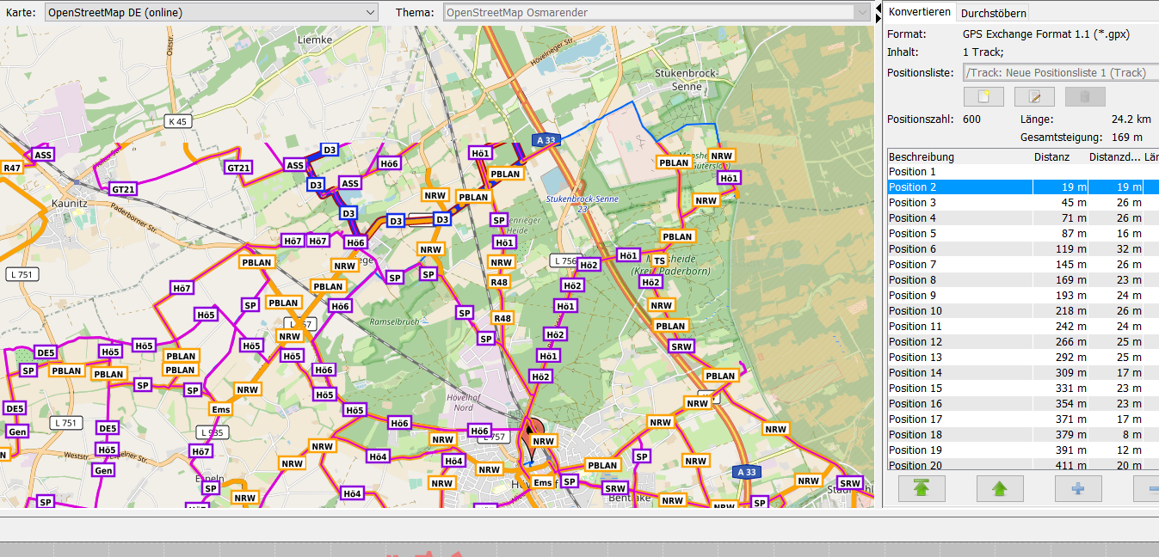Move selected position to top of list
This screenshot has width=1159, height=557.
(922, 488)
